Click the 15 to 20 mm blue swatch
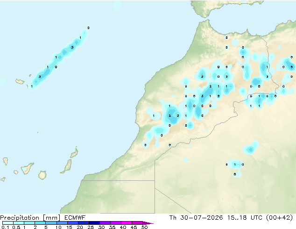The width and height of the screenshot is (296, 229). click(73, 223)
